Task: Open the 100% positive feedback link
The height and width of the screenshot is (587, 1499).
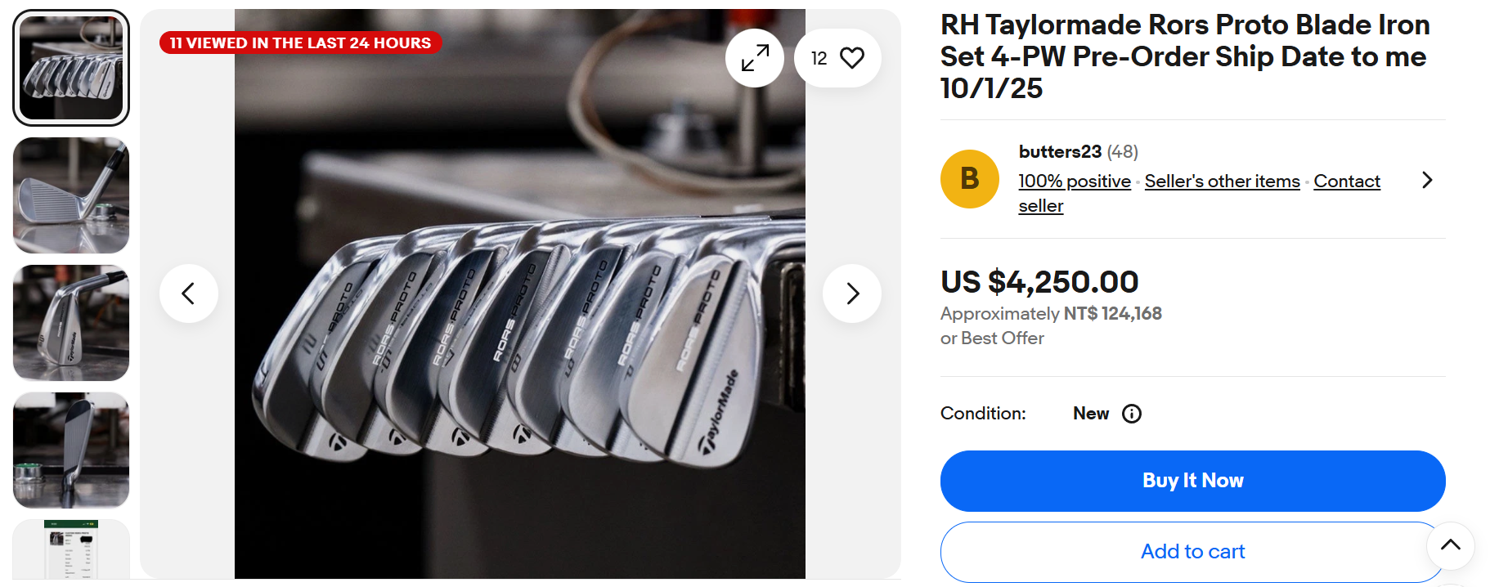Action: [x=1075, y=181]
